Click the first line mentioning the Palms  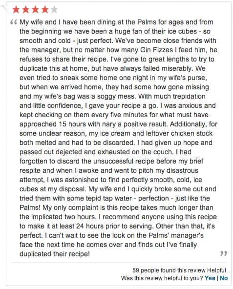[116, 22]
